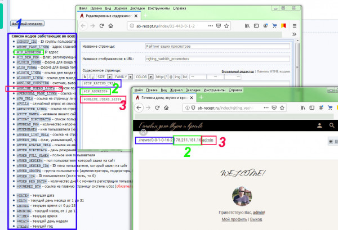Open home page in editor window

(110, 26)
